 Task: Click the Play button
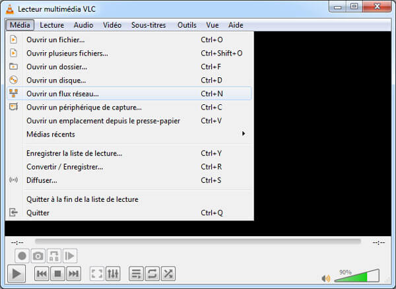[x=16, y=274]
